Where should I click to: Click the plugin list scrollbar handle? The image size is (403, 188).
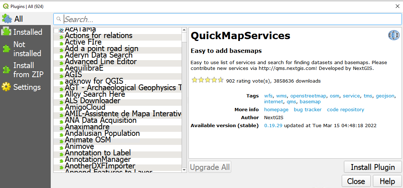tap(184, 37)
